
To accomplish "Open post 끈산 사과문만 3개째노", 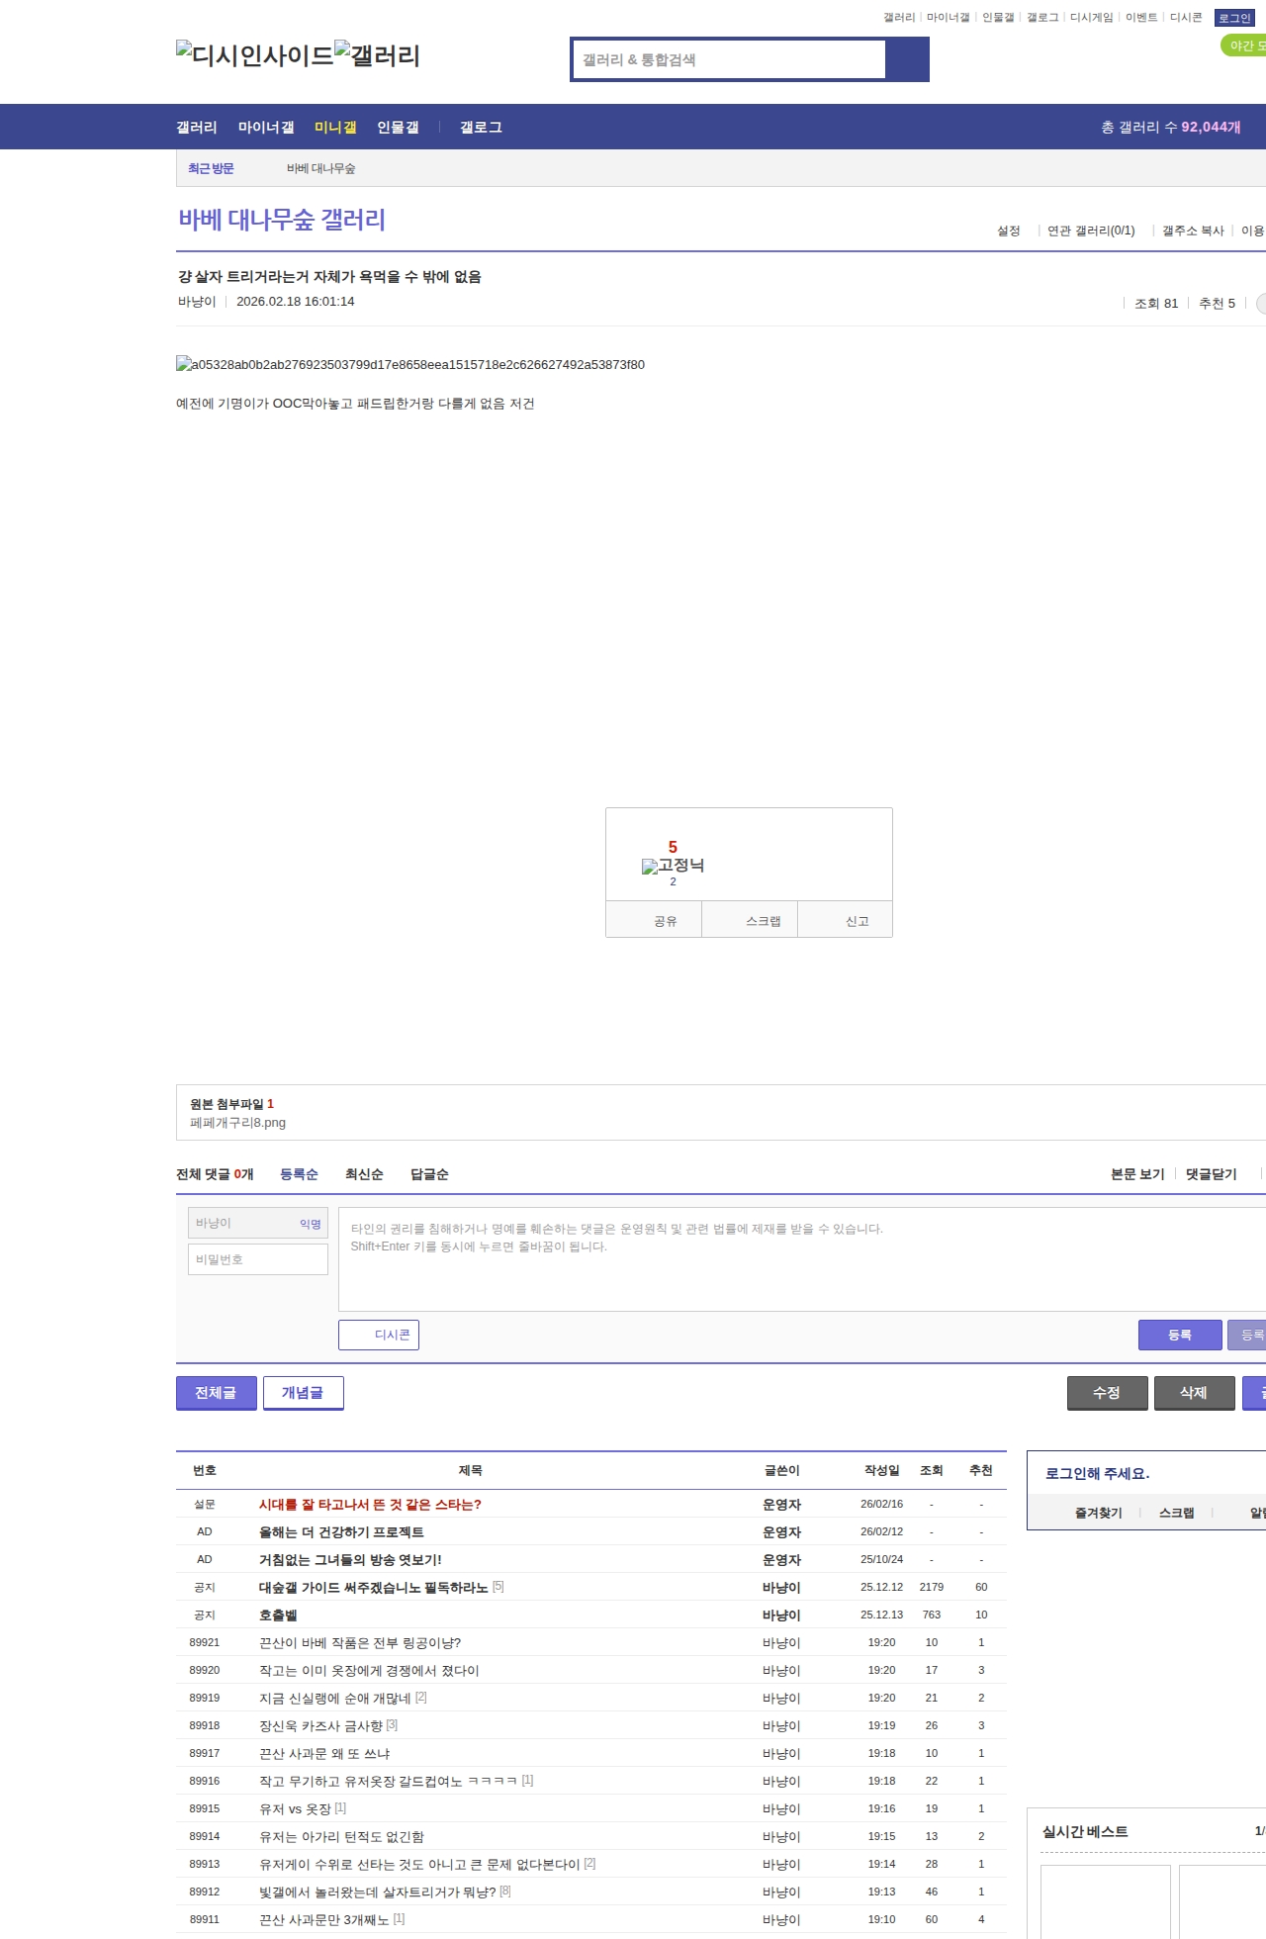I will click(324, 1920).
